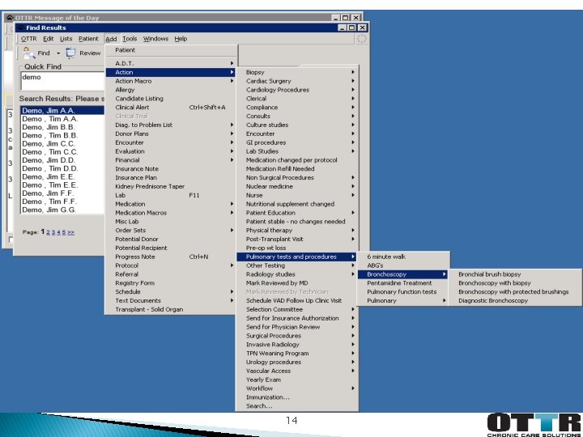This screenshot has width=583, height=437.
Task: Expand the Donor Plans submenu
Action: point(171,134)
